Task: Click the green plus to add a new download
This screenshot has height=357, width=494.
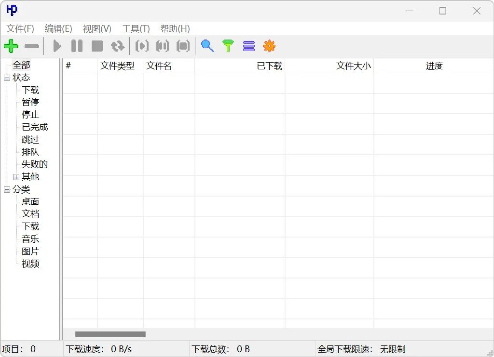Action: point(11,46)
